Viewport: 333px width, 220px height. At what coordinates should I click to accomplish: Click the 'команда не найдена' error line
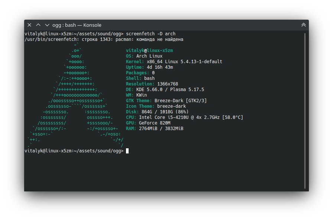(x=104, y=39)
